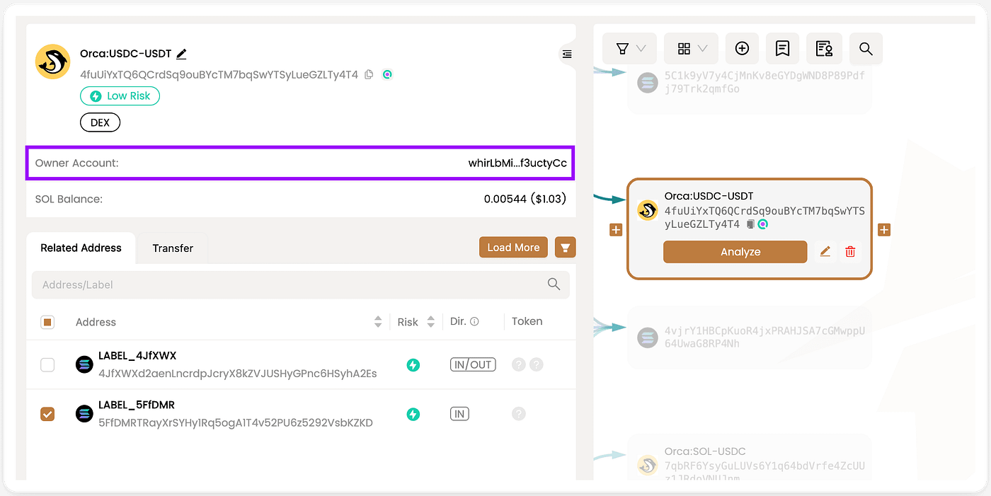The height and width of the screenshot is (496, 991).
Task: Click the Low Risk badge
Action: tap(120, 96)
